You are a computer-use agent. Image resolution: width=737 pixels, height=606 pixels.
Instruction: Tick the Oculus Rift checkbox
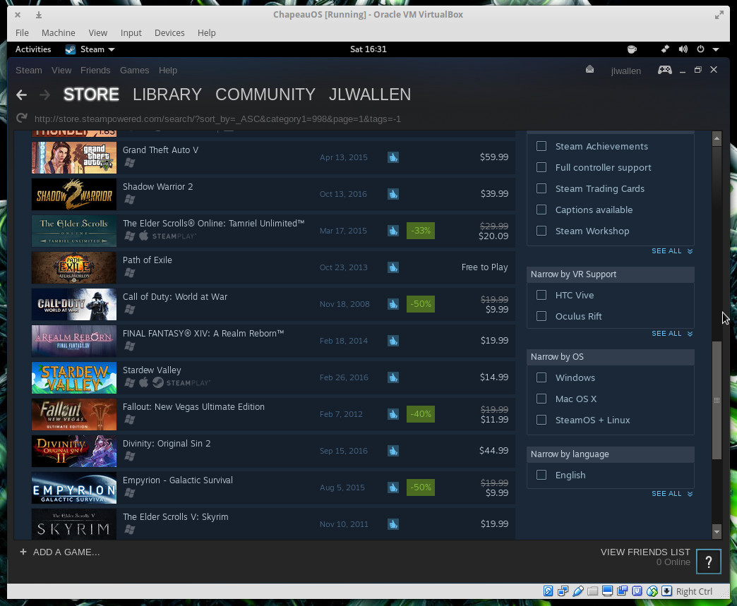tap(541, 316)
